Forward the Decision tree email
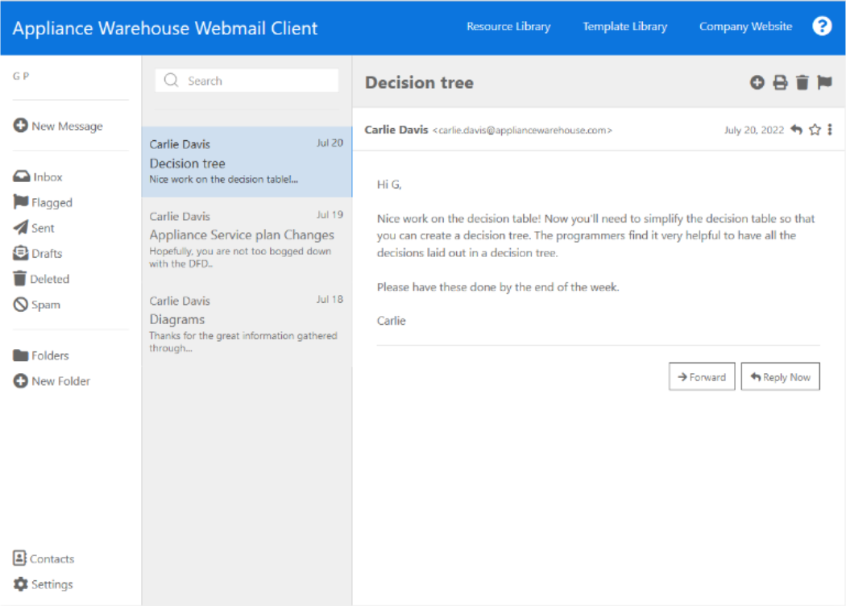This screenshot has width=846, height=606. [702, 376]
